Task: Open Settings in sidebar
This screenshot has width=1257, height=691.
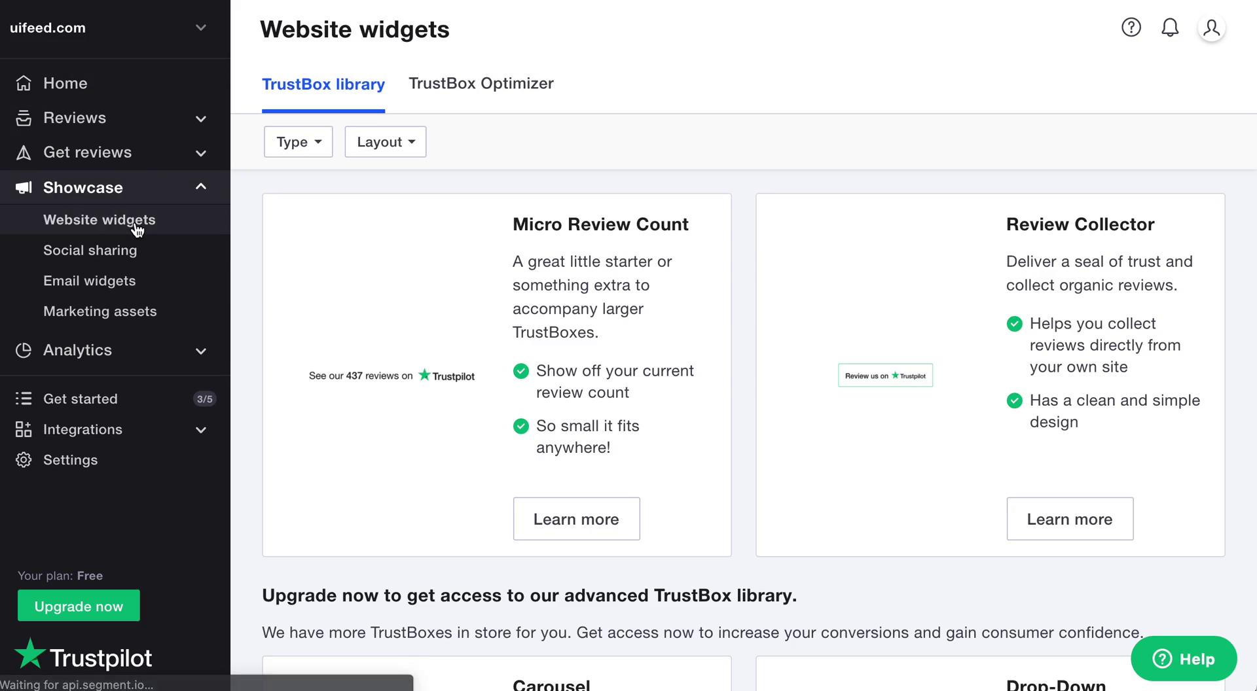Action: click(71, 460)
